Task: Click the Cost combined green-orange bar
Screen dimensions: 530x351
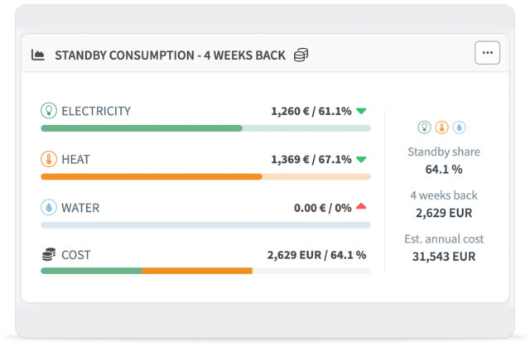Action: click(146, 271)
